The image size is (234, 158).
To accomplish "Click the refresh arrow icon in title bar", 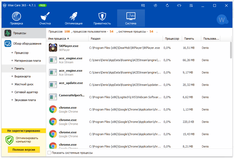I will (167, 5).
